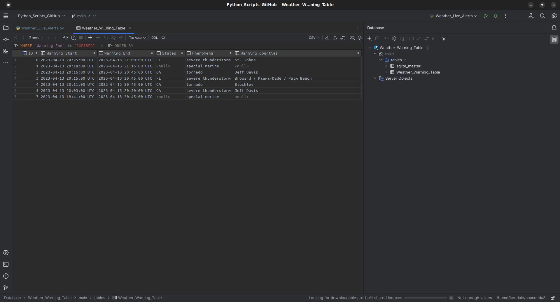Click the DDL button

pos(155,38)
